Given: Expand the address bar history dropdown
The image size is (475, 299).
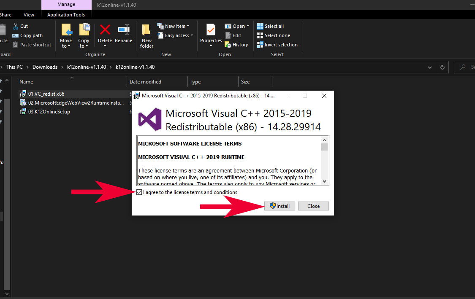Looking at the screenshot, I should click(x=430, y=67).
